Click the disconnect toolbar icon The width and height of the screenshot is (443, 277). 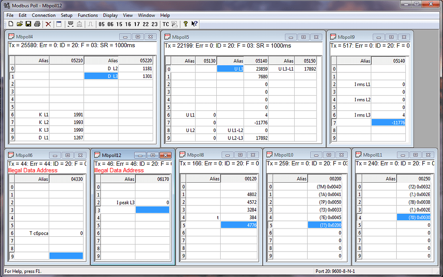(80, 24)
